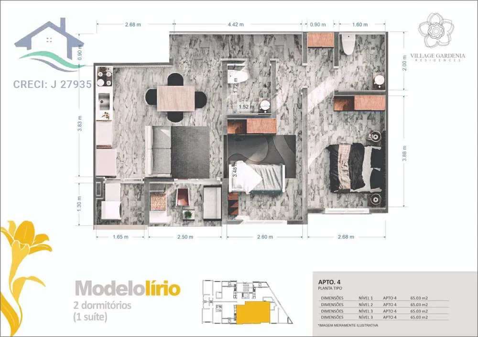Click the '4.42 m' top dimension label
The image size is (478, 337).
(x=236, y=24)
